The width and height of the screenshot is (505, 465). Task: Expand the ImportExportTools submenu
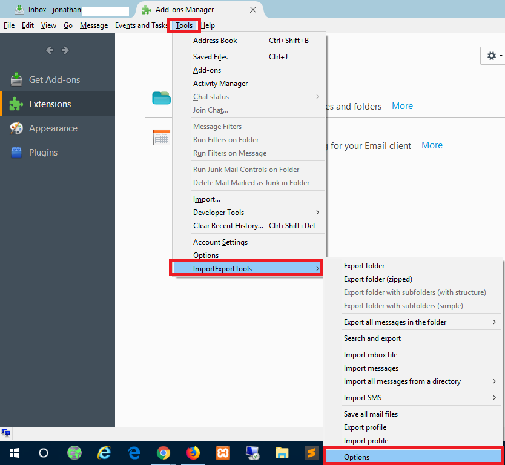[246, 269]
